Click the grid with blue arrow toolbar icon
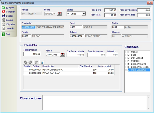 click(42, 62)
